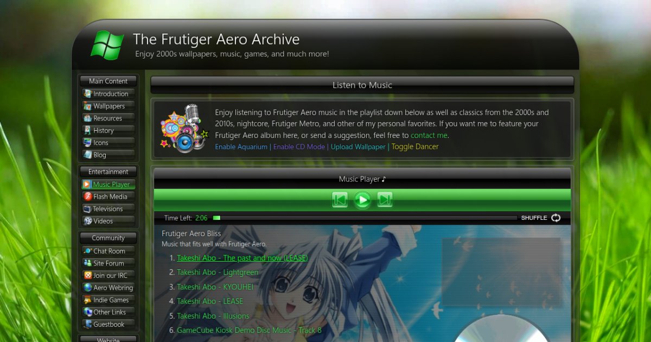Open the Aero Webring link
Image resolution: width=651 pixels, height=342 pixels.
click(108, 288)
